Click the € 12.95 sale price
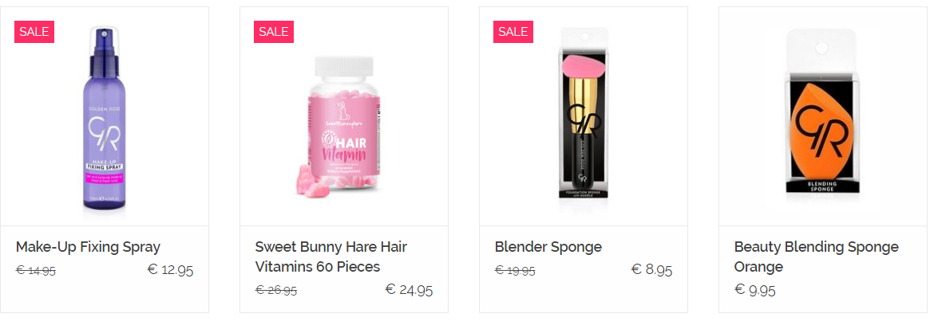This screenshot has height=333, width=942. click(171, 270)
